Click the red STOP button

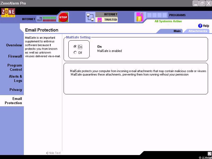tap(63, 17)
